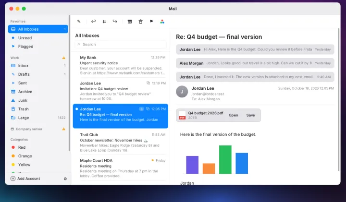The width and height of the screenshot is (346, 202).
Task: Open the Drafts folder
Action: pos(38,74)
